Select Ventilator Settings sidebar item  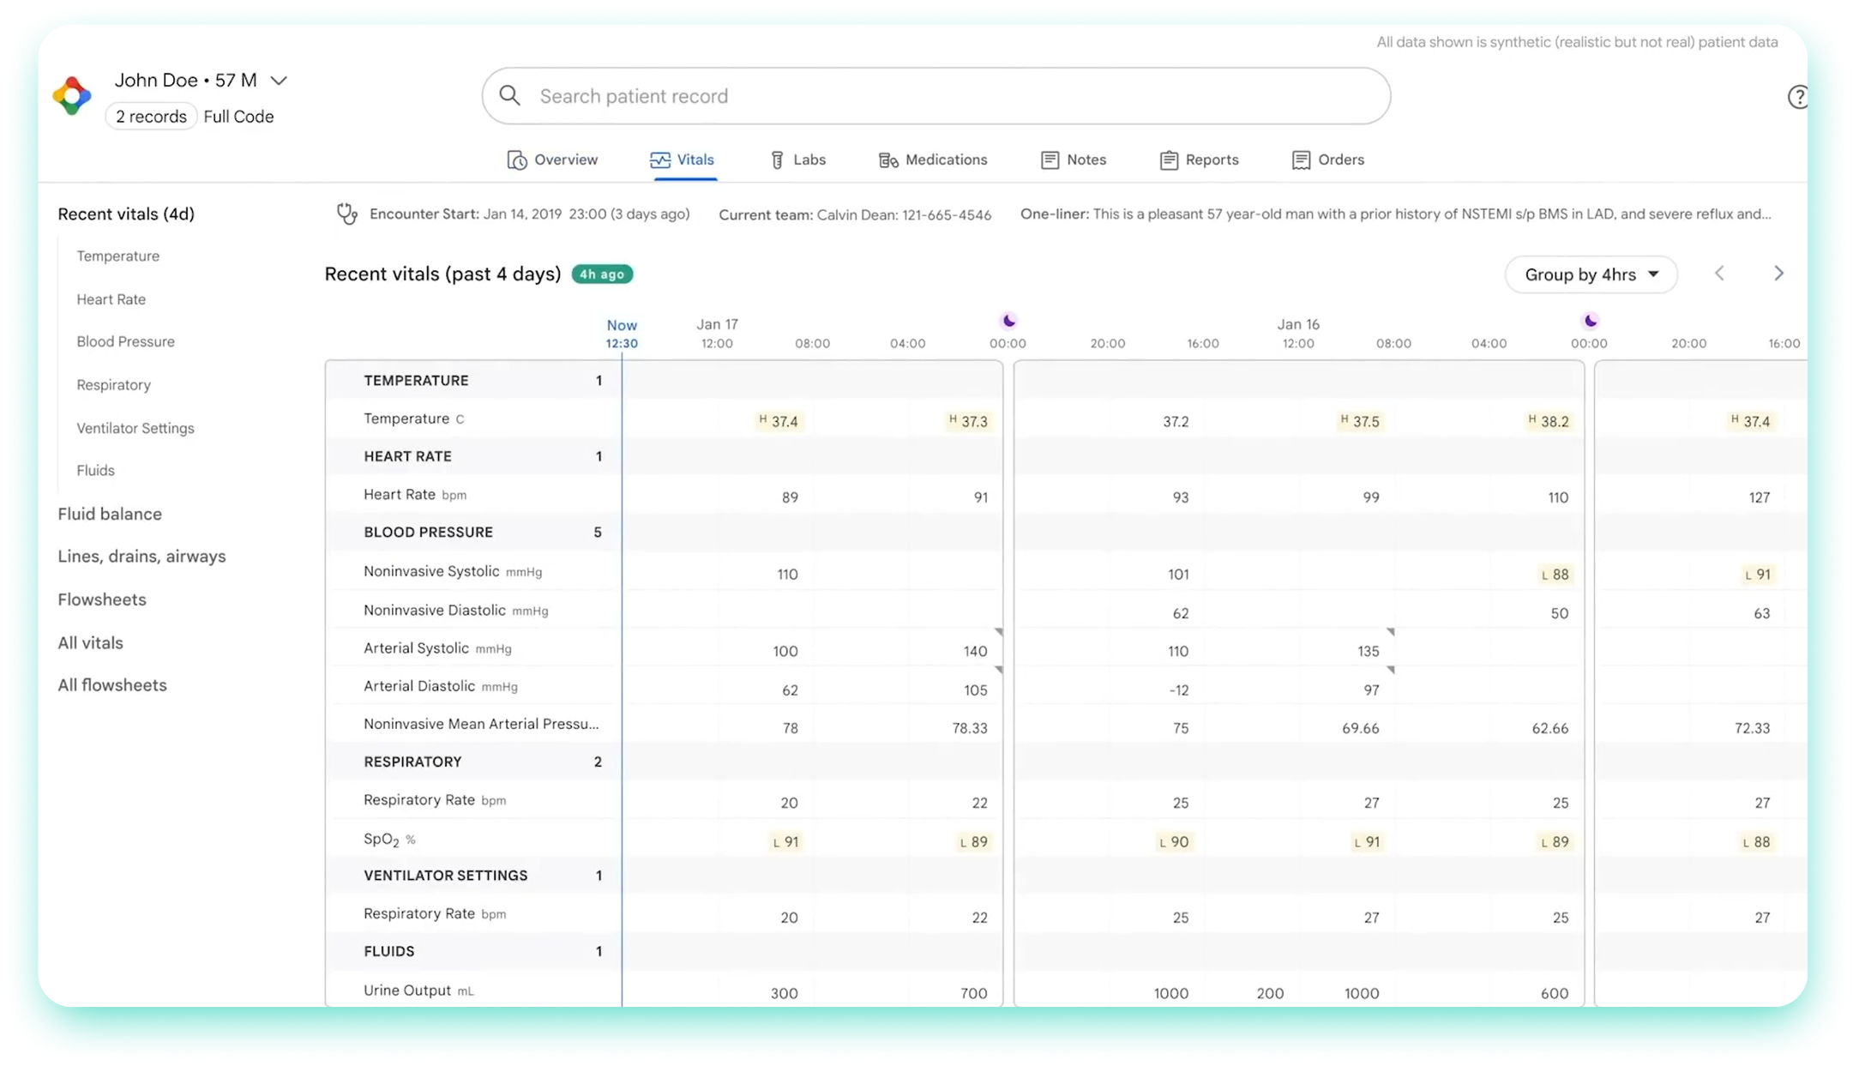[x=135, y=428]
